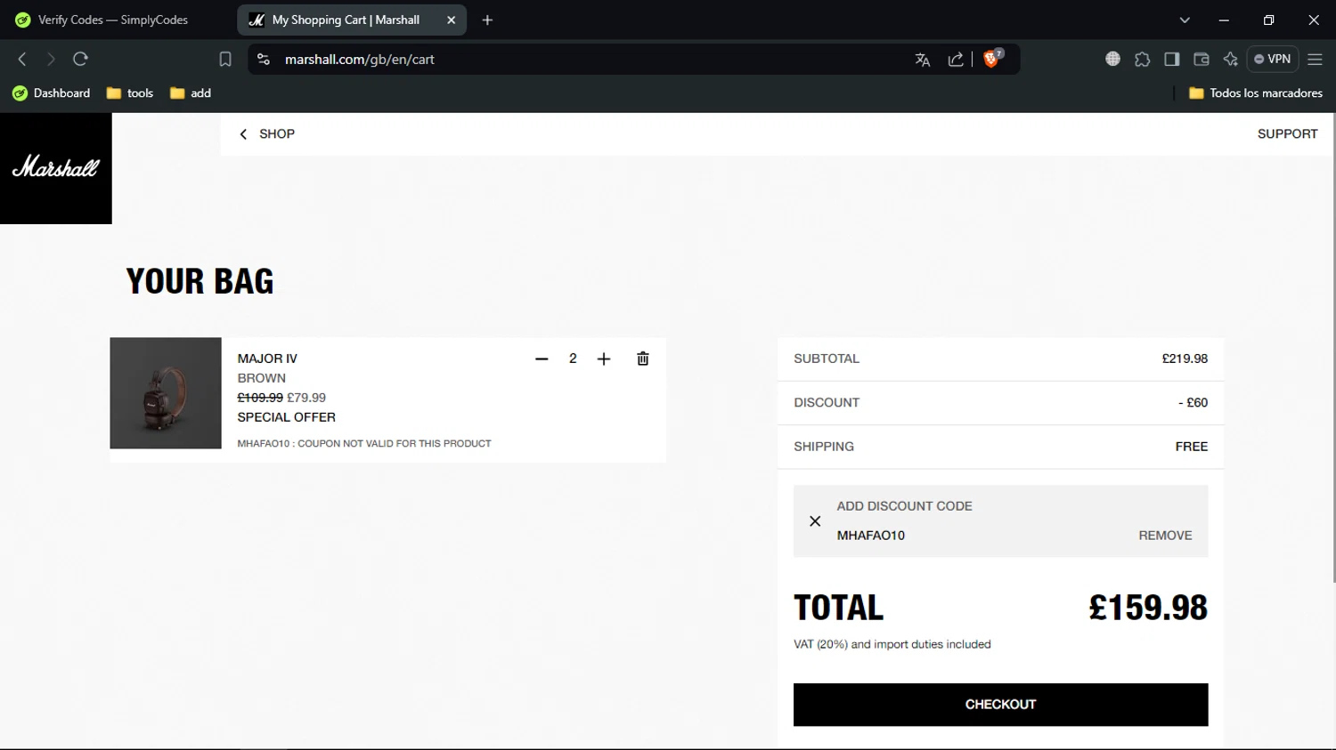This screenshot has width=1336, height=750.
Task: Bookmark this page with the bookmark icon
Action: tap(225, 59)
